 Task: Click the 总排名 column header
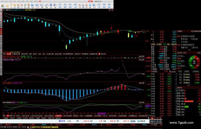[x=187, y=72]
